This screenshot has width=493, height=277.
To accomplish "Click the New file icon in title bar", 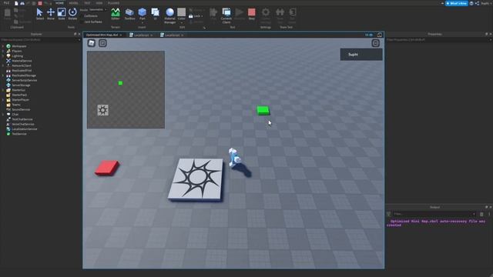I will click(x=16, y=3).
